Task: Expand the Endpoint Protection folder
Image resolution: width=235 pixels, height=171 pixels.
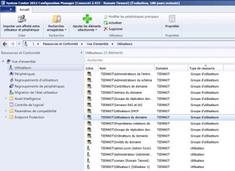Action: [6, 117]
